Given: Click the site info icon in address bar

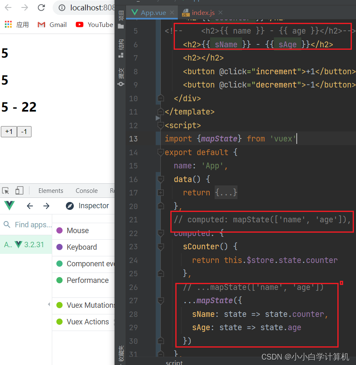Looking at the screenshot, I should tap(62, 8).
